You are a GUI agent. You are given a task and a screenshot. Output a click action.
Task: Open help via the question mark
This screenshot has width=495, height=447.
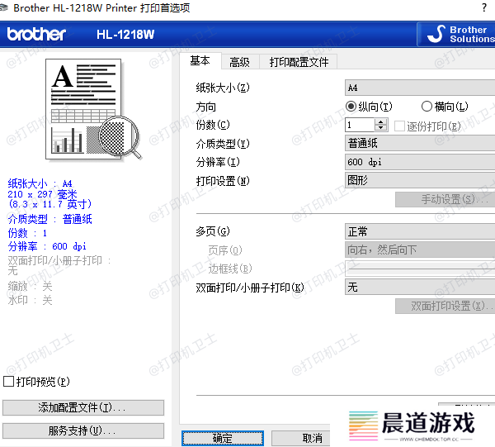(484, 7)
